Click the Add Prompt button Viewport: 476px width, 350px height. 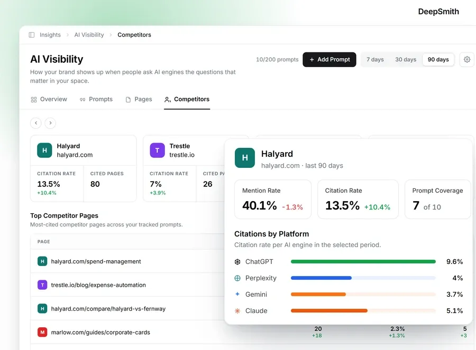click(x=329, y=60)
